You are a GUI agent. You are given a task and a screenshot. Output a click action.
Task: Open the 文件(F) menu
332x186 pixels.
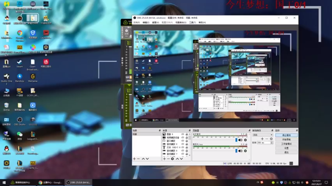coord(137,22)
